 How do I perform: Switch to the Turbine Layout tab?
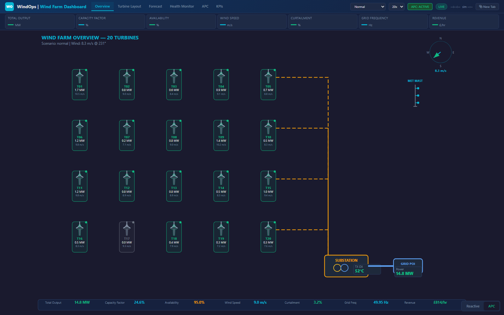[129, 6]
